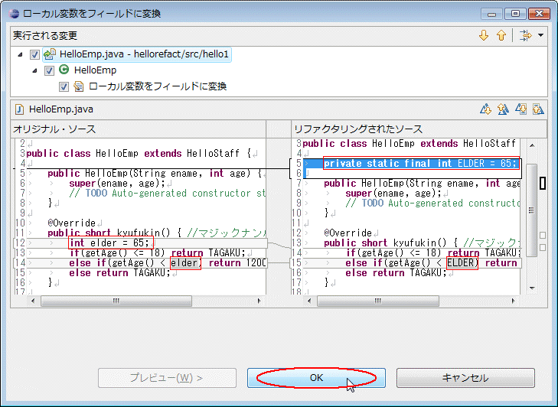This screenshot has width=558, height=407.
Task: Click vertical scrollbar up arrow
Action: [532, 145]
